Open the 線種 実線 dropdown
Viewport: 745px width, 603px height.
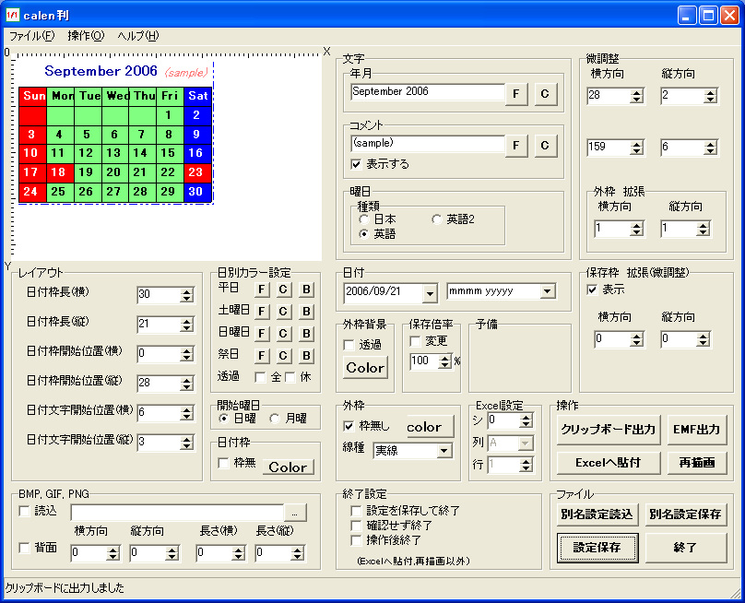tap(443, 450)
